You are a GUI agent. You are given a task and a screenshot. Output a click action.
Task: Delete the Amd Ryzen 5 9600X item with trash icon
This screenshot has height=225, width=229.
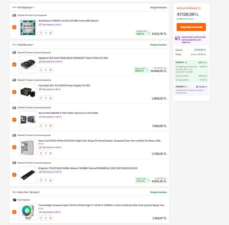(41, 33)
